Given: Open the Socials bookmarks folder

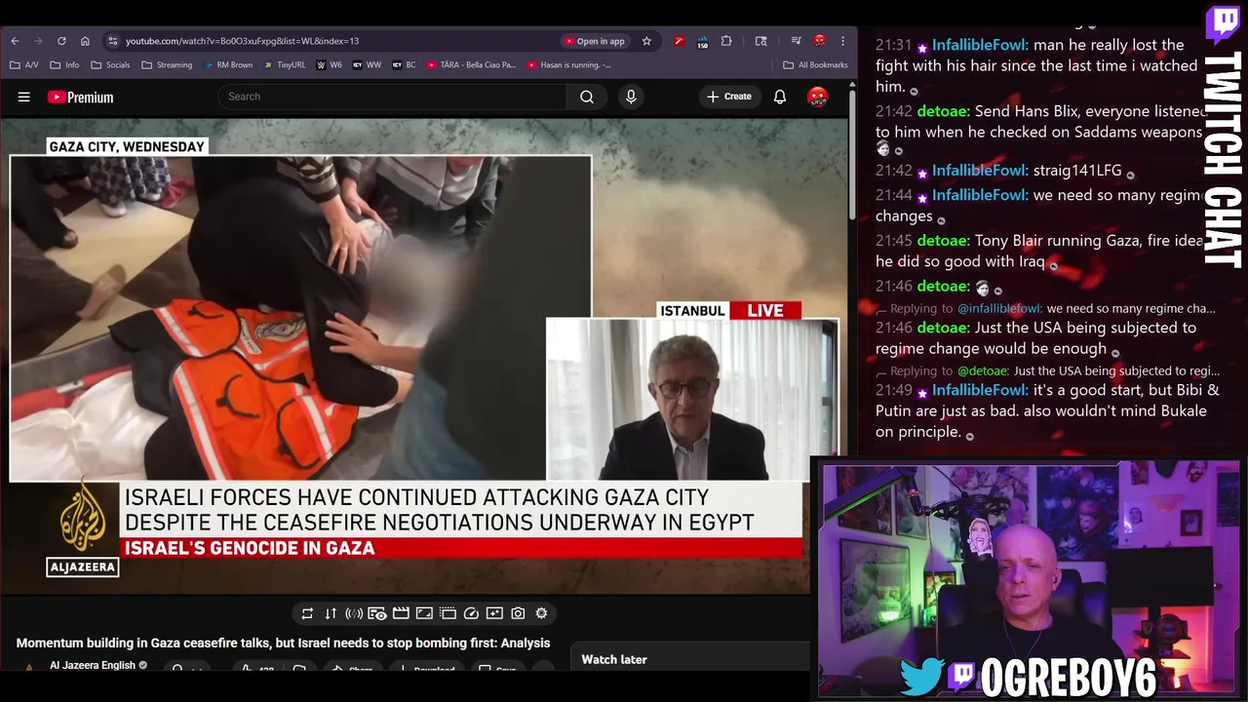Looking at the screenshot, I should tap(110, 65).
